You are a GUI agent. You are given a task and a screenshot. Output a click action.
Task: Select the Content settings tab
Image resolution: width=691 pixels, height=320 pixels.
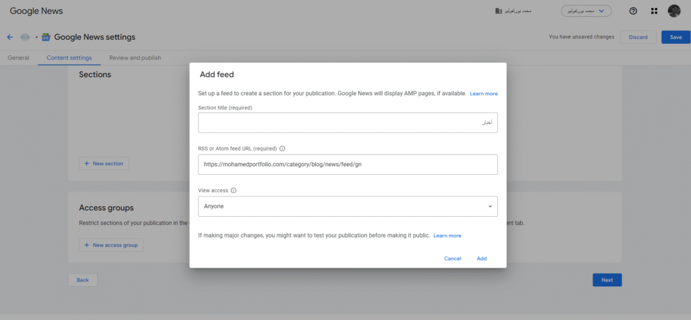(70, 58)
